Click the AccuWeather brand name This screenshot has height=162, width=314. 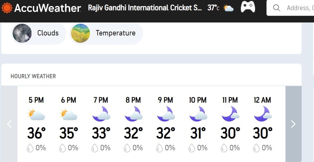[x=47, y=8]
